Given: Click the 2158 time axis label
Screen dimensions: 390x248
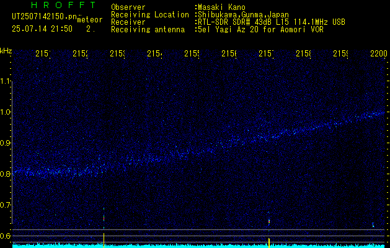Looking at the screenshot, I should (x=303, y=53).
